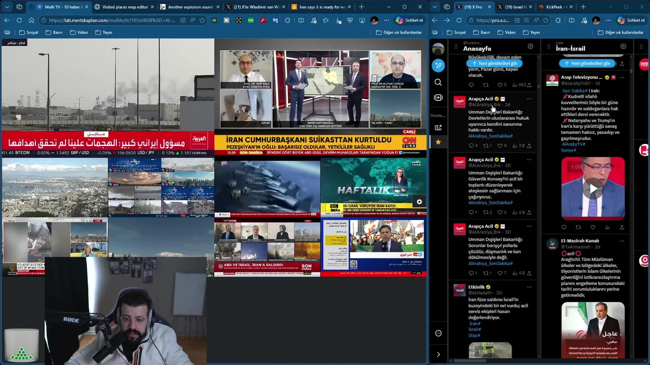
Task: Open the AlArabyTV# hashtag link
Action: (x=574, y=144)
